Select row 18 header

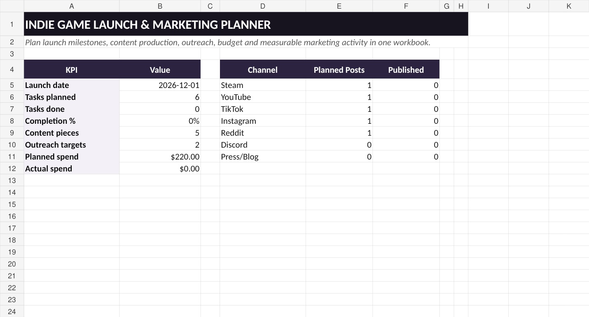(x=12, y=240)
